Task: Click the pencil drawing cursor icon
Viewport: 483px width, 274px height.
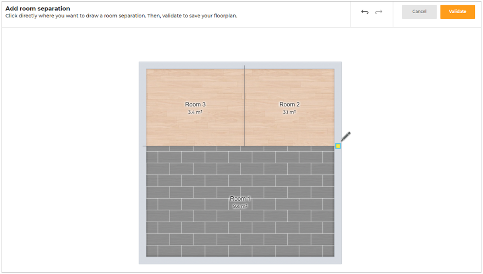Action: point(346,137)
